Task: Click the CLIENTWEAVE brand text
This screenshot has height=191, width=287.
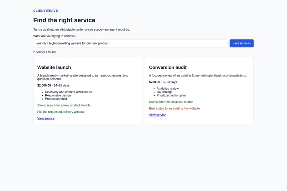Action: coord(46,11)
